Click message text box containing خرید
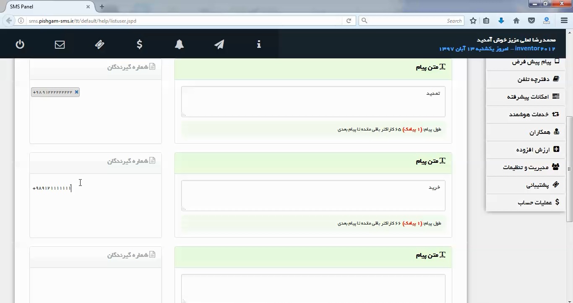The height and width of the screenshot is (303, 573). coord(313,196)
